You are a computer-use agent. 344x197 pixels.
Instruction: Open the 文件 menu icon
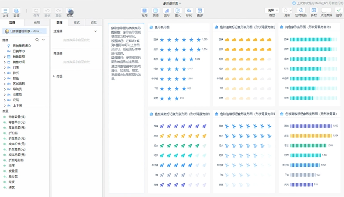[5, 11]
